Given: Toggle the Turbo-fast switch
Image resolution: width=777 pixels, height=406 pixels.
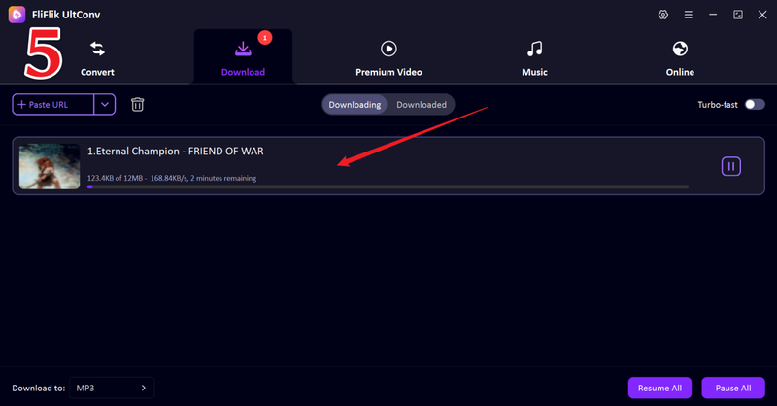Looking at the screenshot, I should point(755,105).
